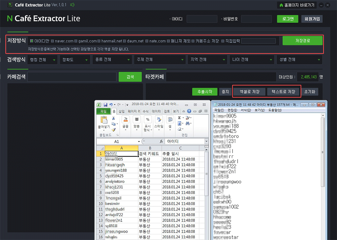Click the 카페검색 input field
Image resolution: width=337 pixels, height=240 pixels.
point(72,77)
